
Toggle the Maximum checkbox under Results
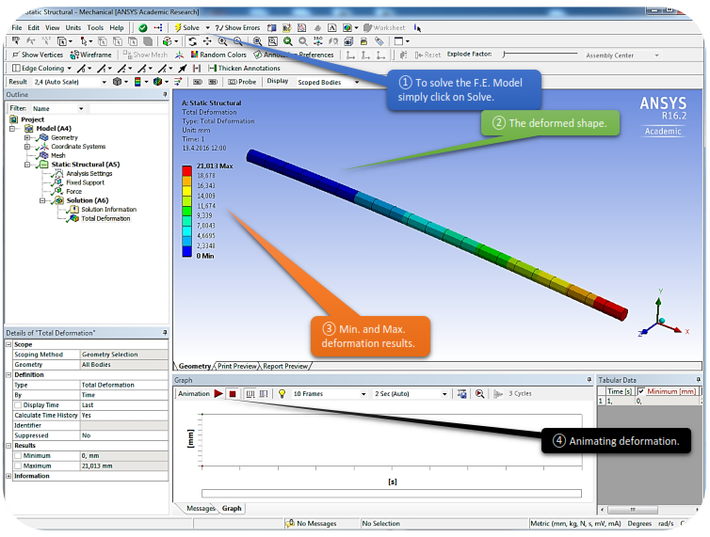(x=18, y=466)
